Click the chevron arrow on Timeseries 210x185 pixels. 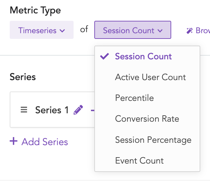coord(62,31)
